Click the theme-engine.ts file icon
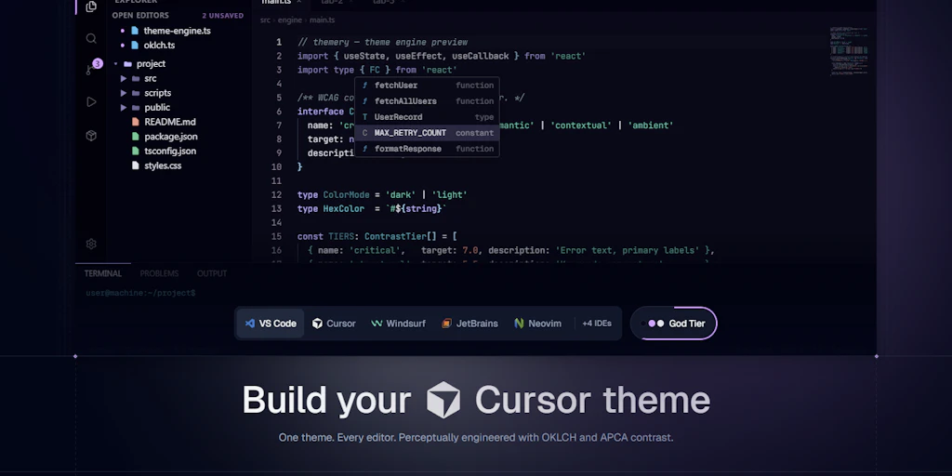Screen dimensions: 952x476 click(x=135, y=31)
